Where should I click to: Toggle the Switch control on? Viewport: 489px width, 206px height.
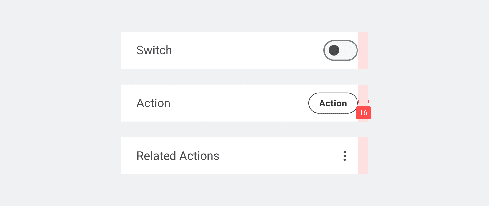pyautogui.click(x=341, y=50)
